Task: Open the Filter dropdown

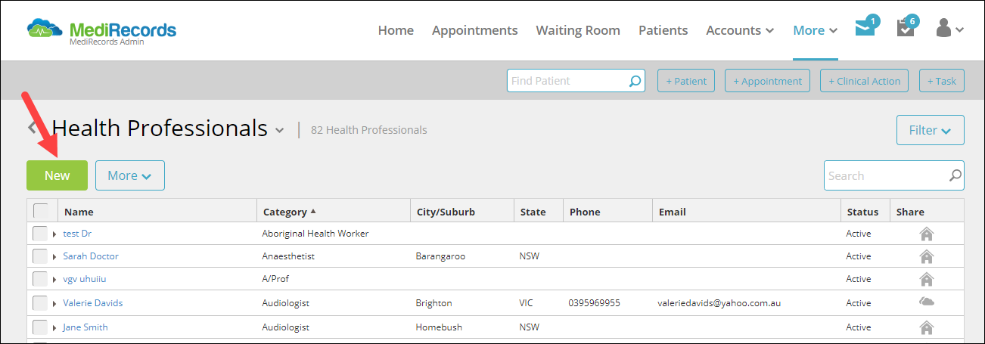Action: tap(930, 130)
